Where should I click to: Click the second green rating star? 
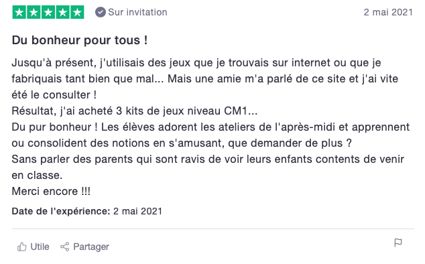click(34, 12)
